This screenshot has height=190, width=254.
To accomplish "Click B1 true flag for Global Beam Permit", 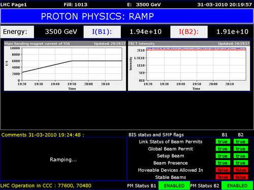I will click(223, 148).
